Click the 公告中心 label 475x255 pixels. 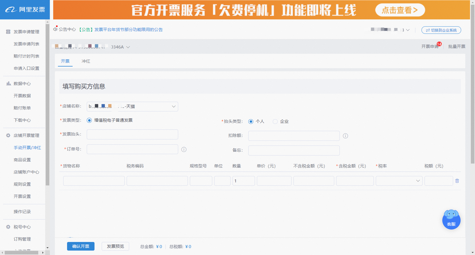pyautogui.click(x=67, y=29)
